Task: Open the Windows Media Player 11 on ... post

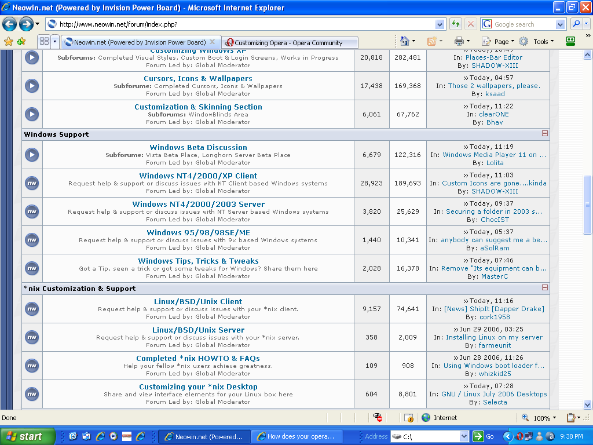Action: coord(495,154)
